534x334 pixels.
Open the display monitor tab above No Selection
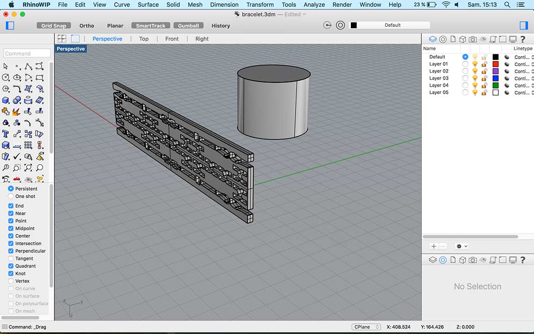coord(513,260)
